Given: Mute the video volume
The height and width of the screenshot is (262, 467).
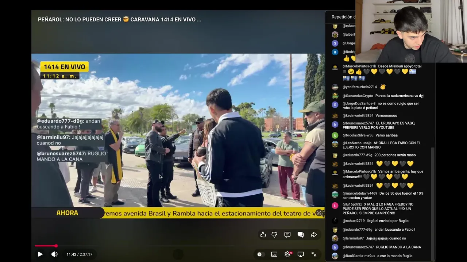Looking at the screenshot, I should pyautogui.click(x=54, y=254).
